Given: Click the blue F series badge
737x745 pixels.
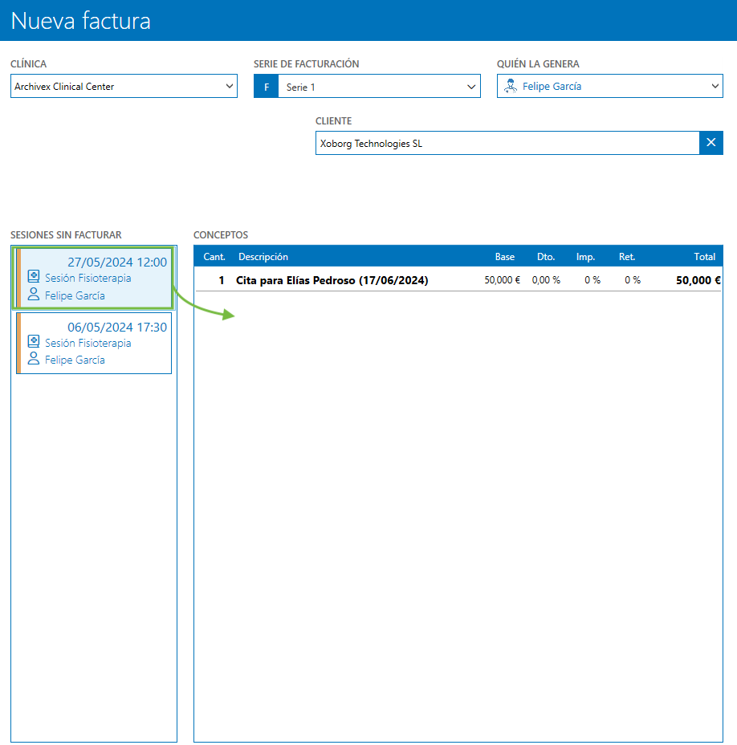Looking at the screenshot, I should (x=266, y=87).
